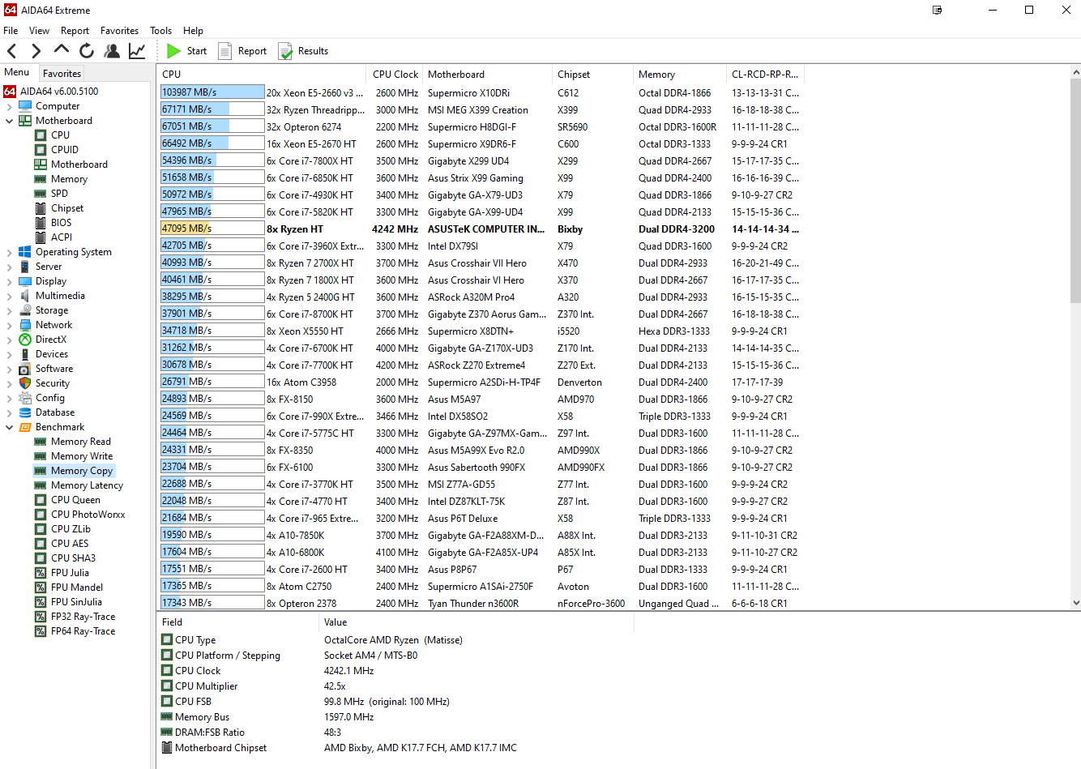This screenshot has width=1081, height=769.
Task: Click the Report toolbar button
Action: coord(242,51)
